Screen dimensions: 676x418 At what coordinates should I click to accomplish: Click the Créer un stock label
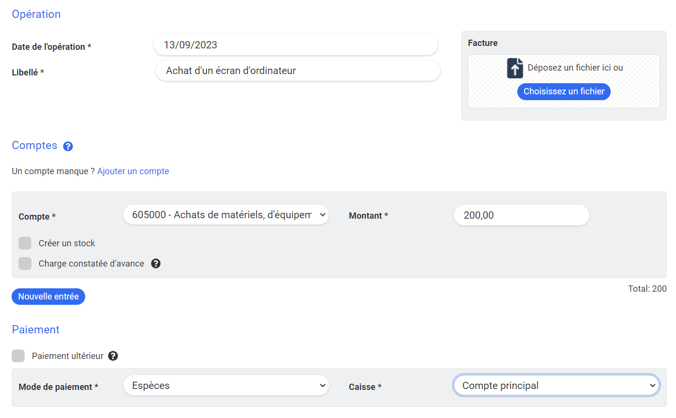(x=67, y=243)
